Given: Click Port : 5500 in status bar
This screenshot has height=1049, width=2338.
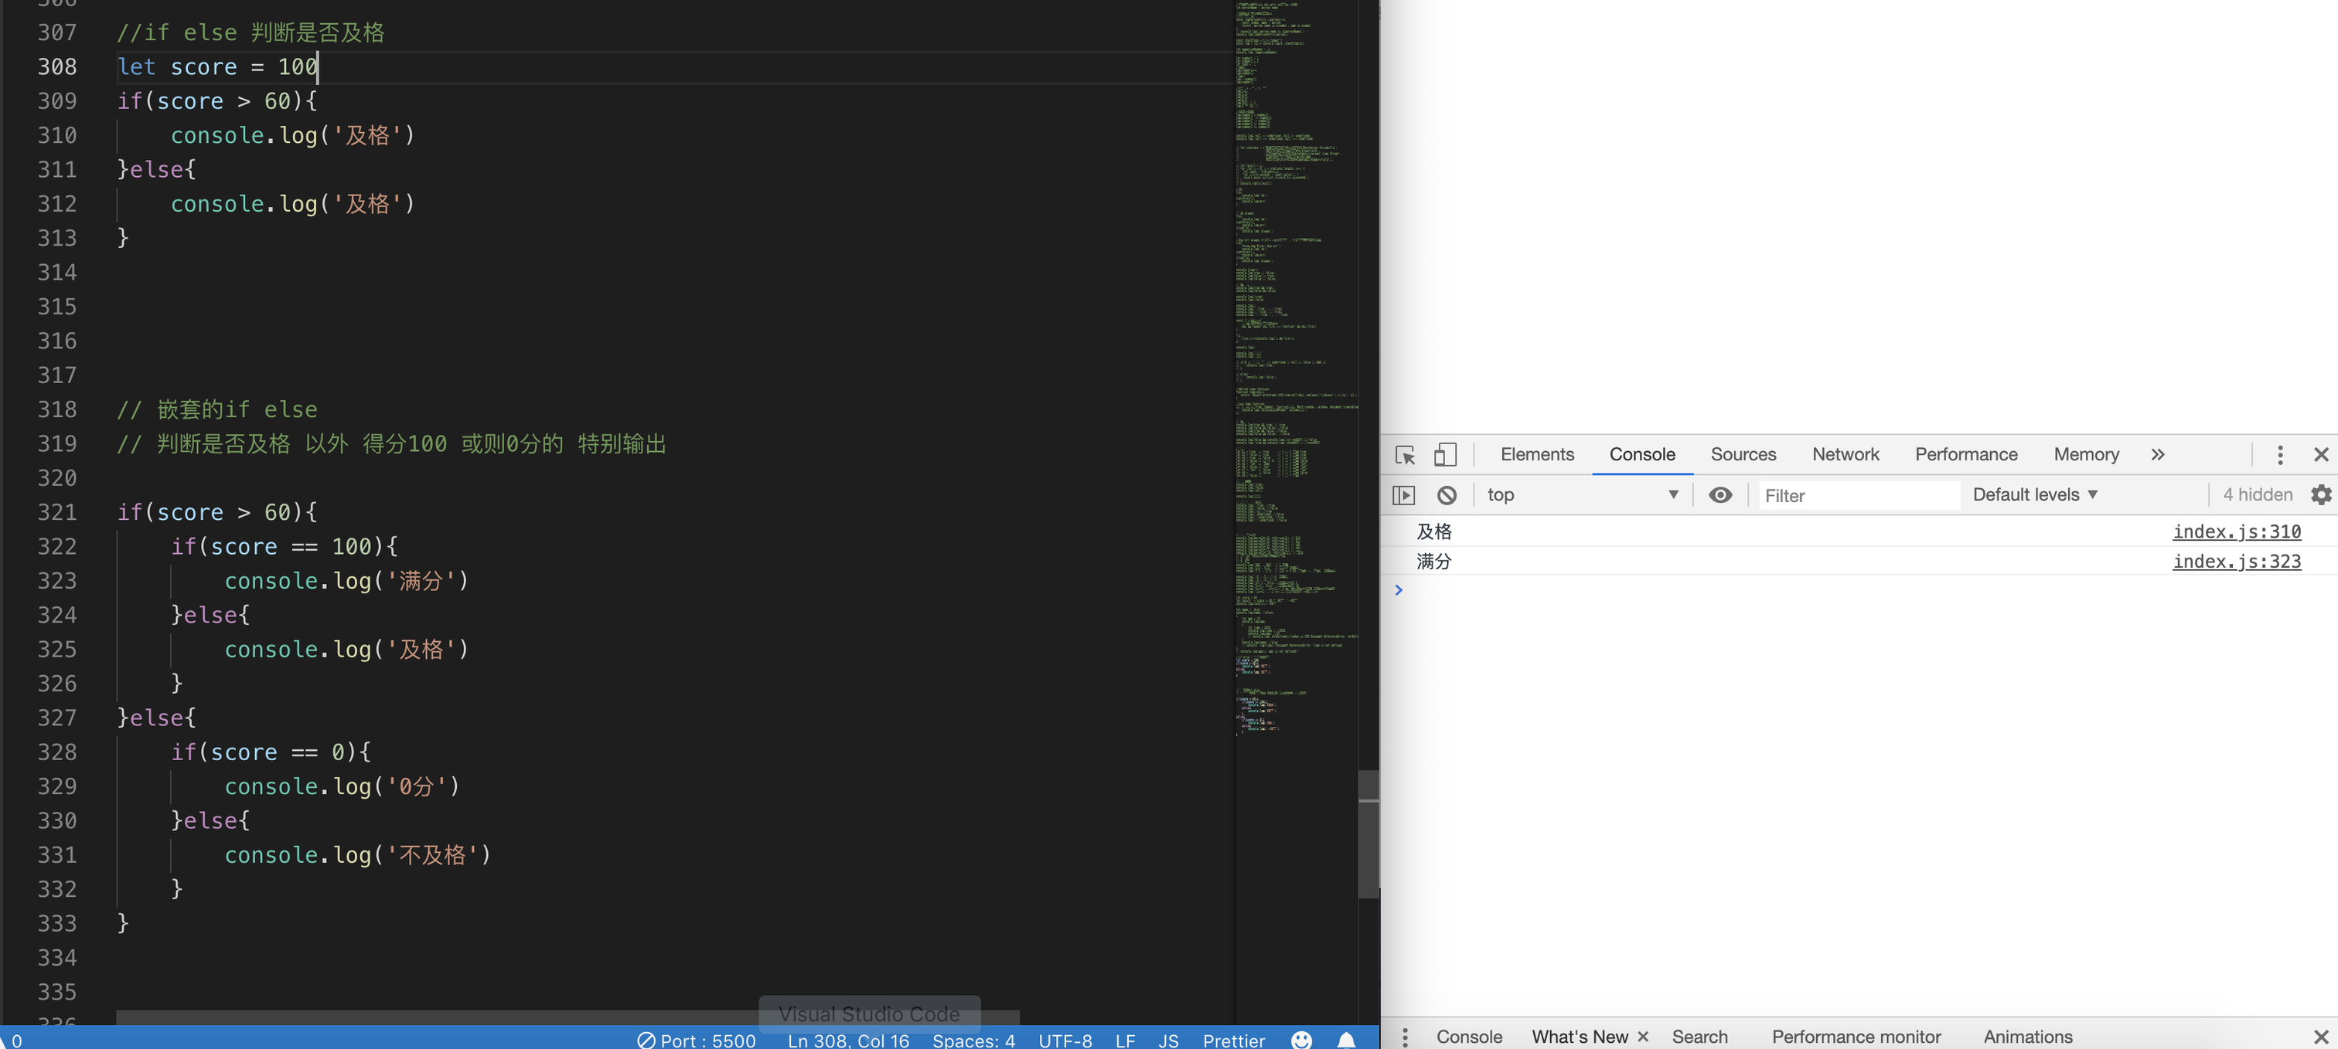Looking at the screenshot, I should coord(696,1040).
